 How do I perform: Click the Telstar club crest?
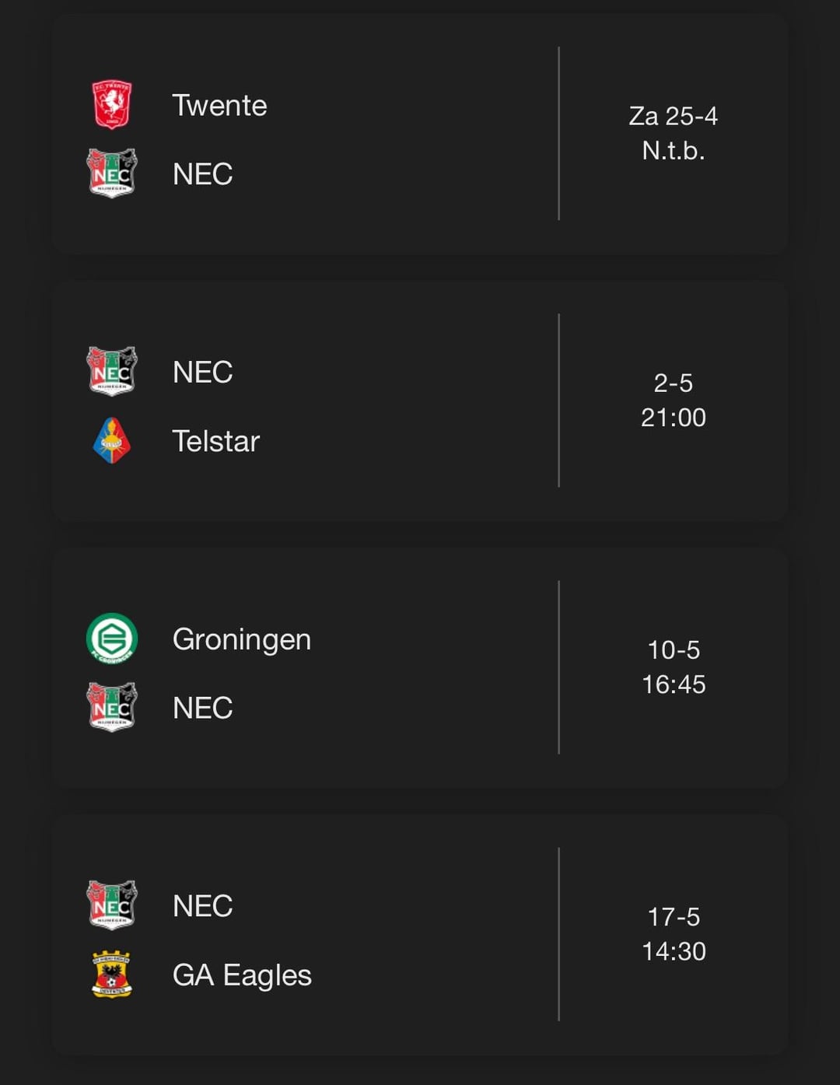(111, 441)
